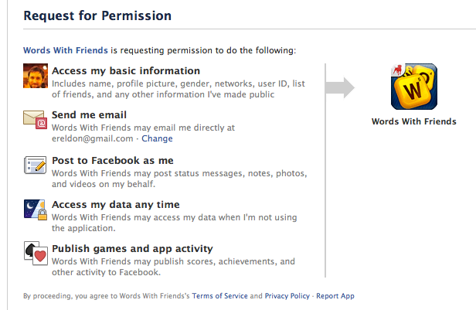The height and width of the screenshot is (310, 476).
Task: Click the Send me email heading
Action: [x=88, y=115]
